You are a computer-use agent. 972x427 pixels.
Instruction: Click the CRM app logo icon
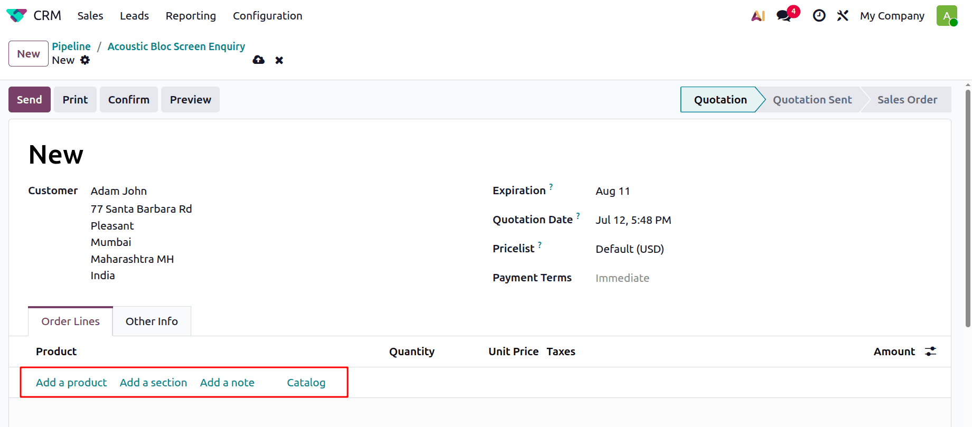click(x=16, y=16)
